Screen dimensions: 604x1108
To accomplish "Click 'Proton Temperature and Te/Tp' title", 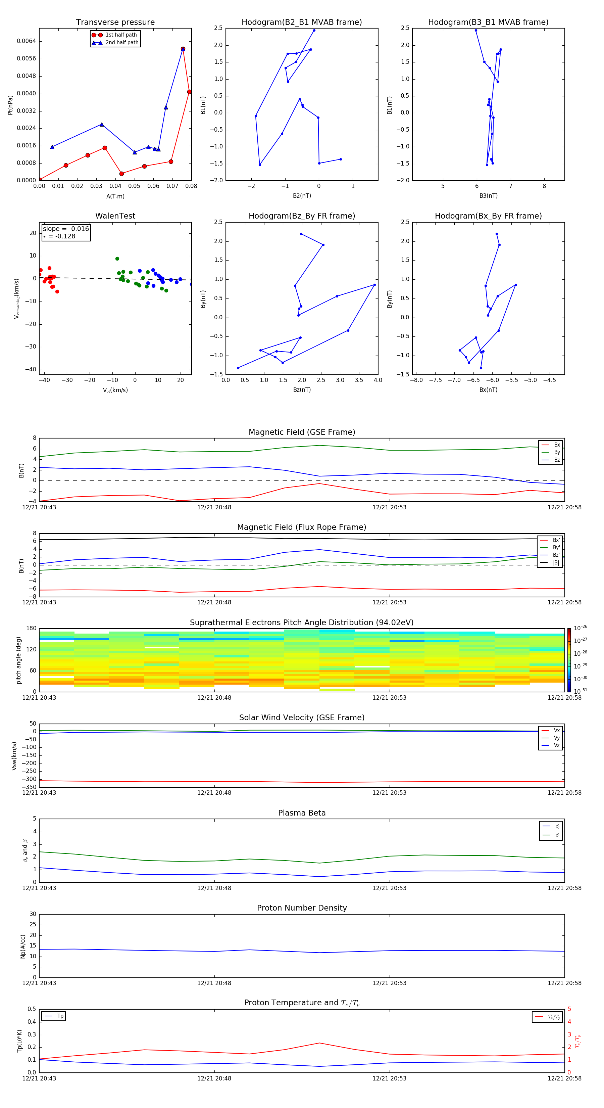I will 302,1003.
